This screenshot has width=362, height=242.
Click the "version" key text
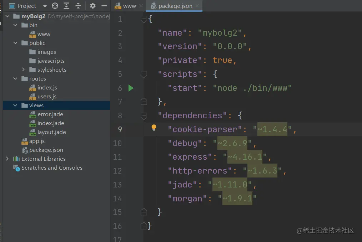click(x=180, y=47)
